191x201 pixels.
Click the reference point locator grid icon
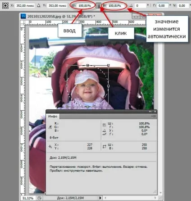point(5,5)
